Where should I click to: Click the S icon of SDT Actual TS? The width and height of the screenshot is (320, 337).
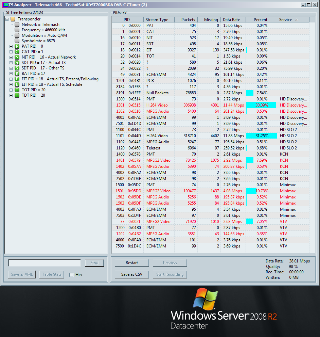coord(17,63)
